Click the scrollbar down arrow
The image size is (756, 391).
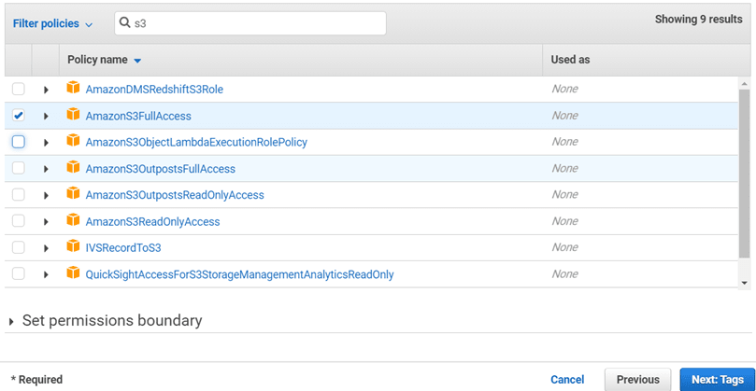tap(744, 283)
